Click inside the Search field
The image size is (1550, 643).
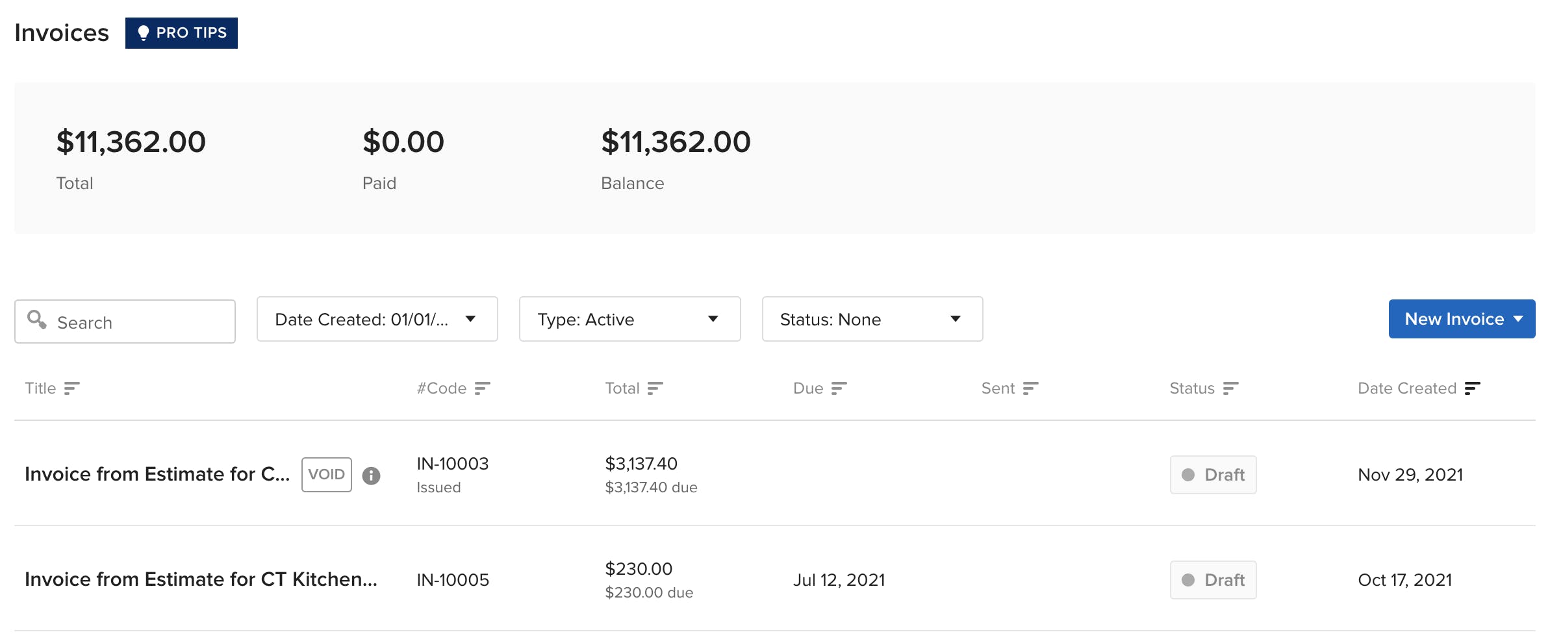123,321
